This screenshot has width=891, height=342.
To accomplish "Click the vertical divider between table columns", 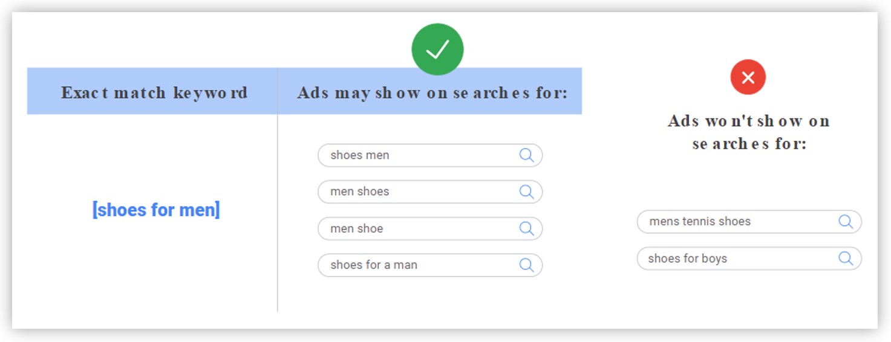I will coord(278,213).
